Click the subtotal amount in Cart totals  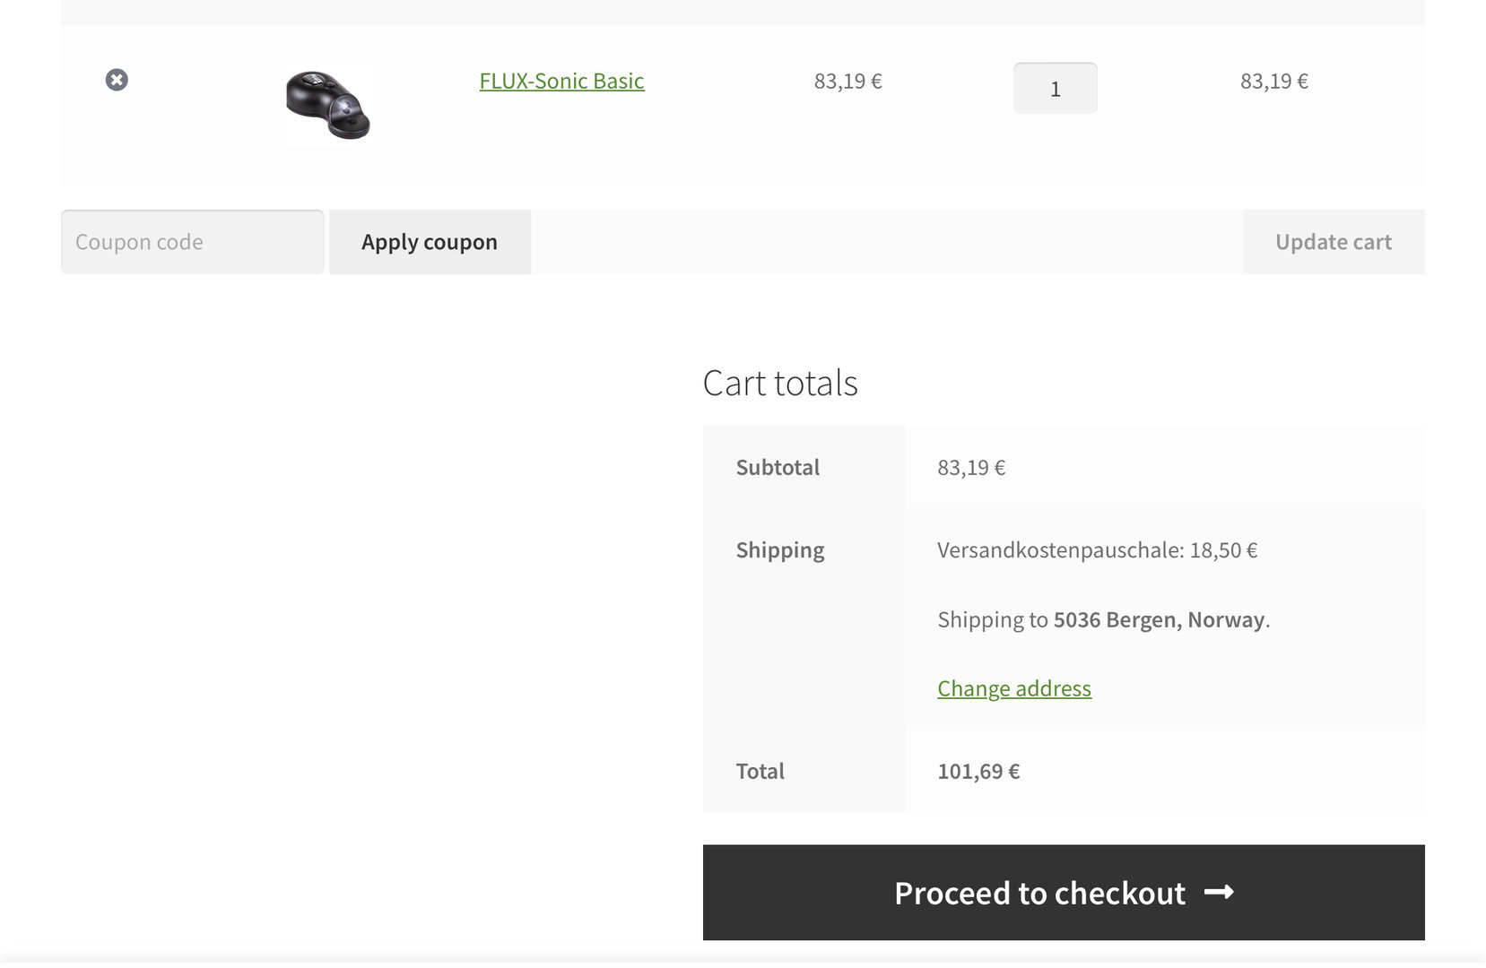971,467
